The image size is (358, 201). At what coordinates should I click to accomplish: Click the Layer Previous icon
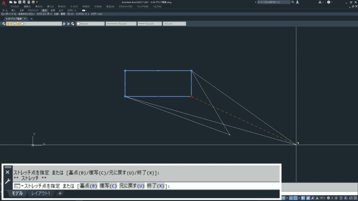[x=68, y=24]
